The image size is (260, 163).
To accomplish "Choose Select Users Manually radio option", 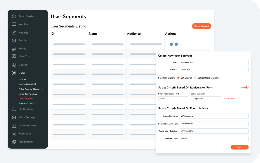I will 195,78.
